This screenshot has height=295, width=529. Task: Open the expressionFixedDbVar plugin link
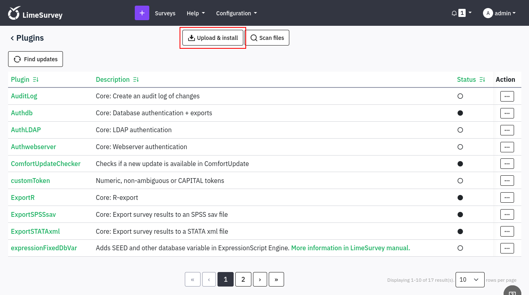point(44,248)
